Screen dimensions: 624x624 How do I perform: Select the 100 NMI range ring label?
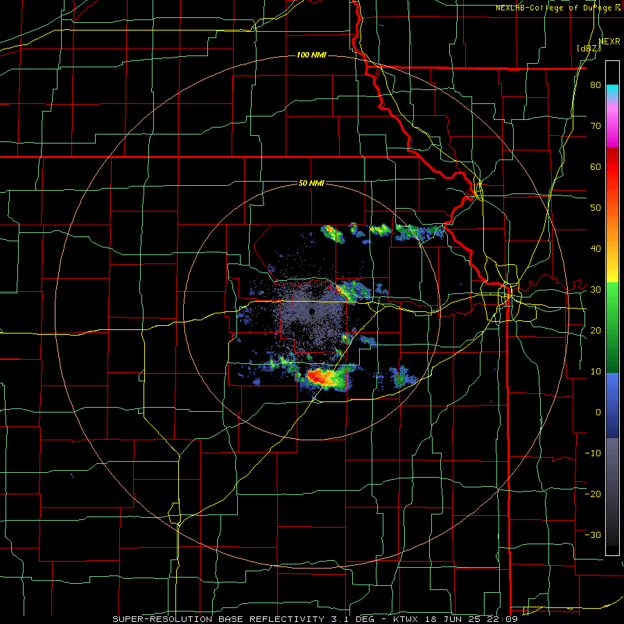point(311,55)
